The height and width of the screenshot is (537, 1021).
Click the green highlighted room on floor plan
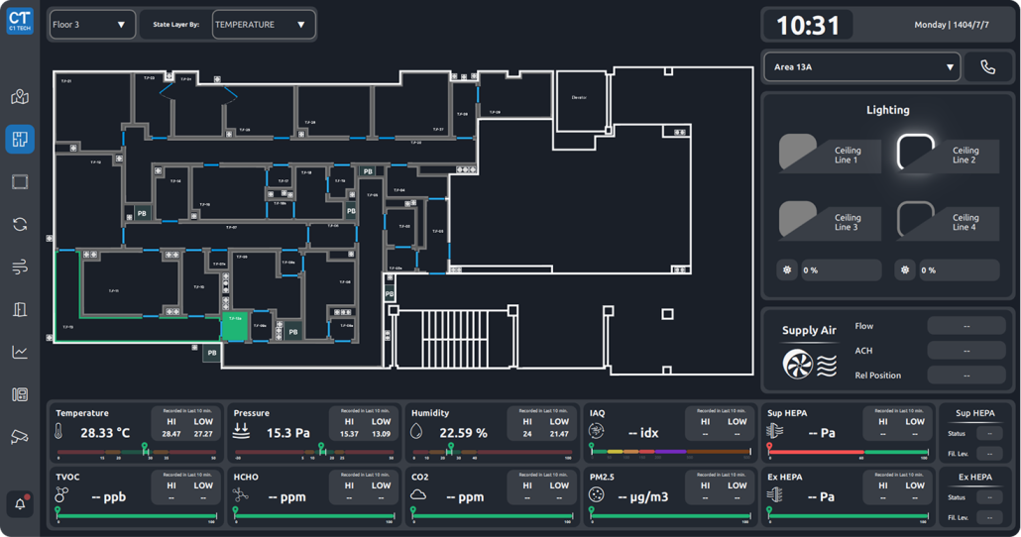coord(234,327)
